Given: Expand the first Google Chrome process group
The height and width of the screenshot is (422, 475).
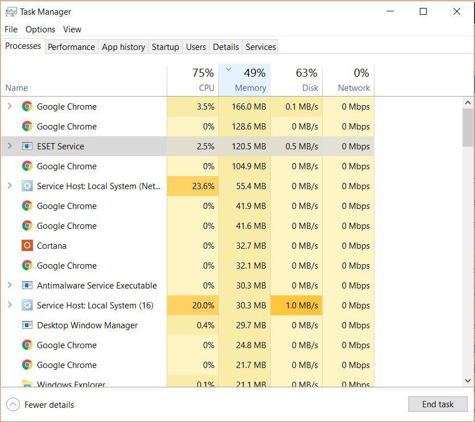Looking at the screenshot, I should coord(10,106).
